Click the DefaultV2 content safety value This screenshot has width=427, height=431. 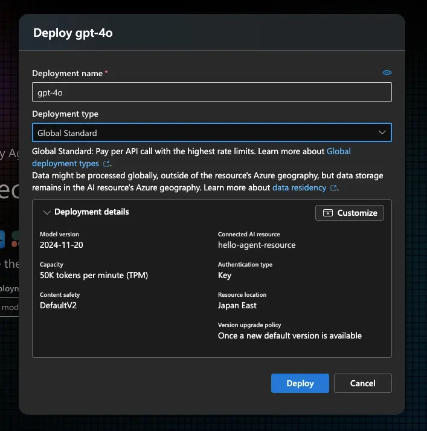[x=58, y=305]
